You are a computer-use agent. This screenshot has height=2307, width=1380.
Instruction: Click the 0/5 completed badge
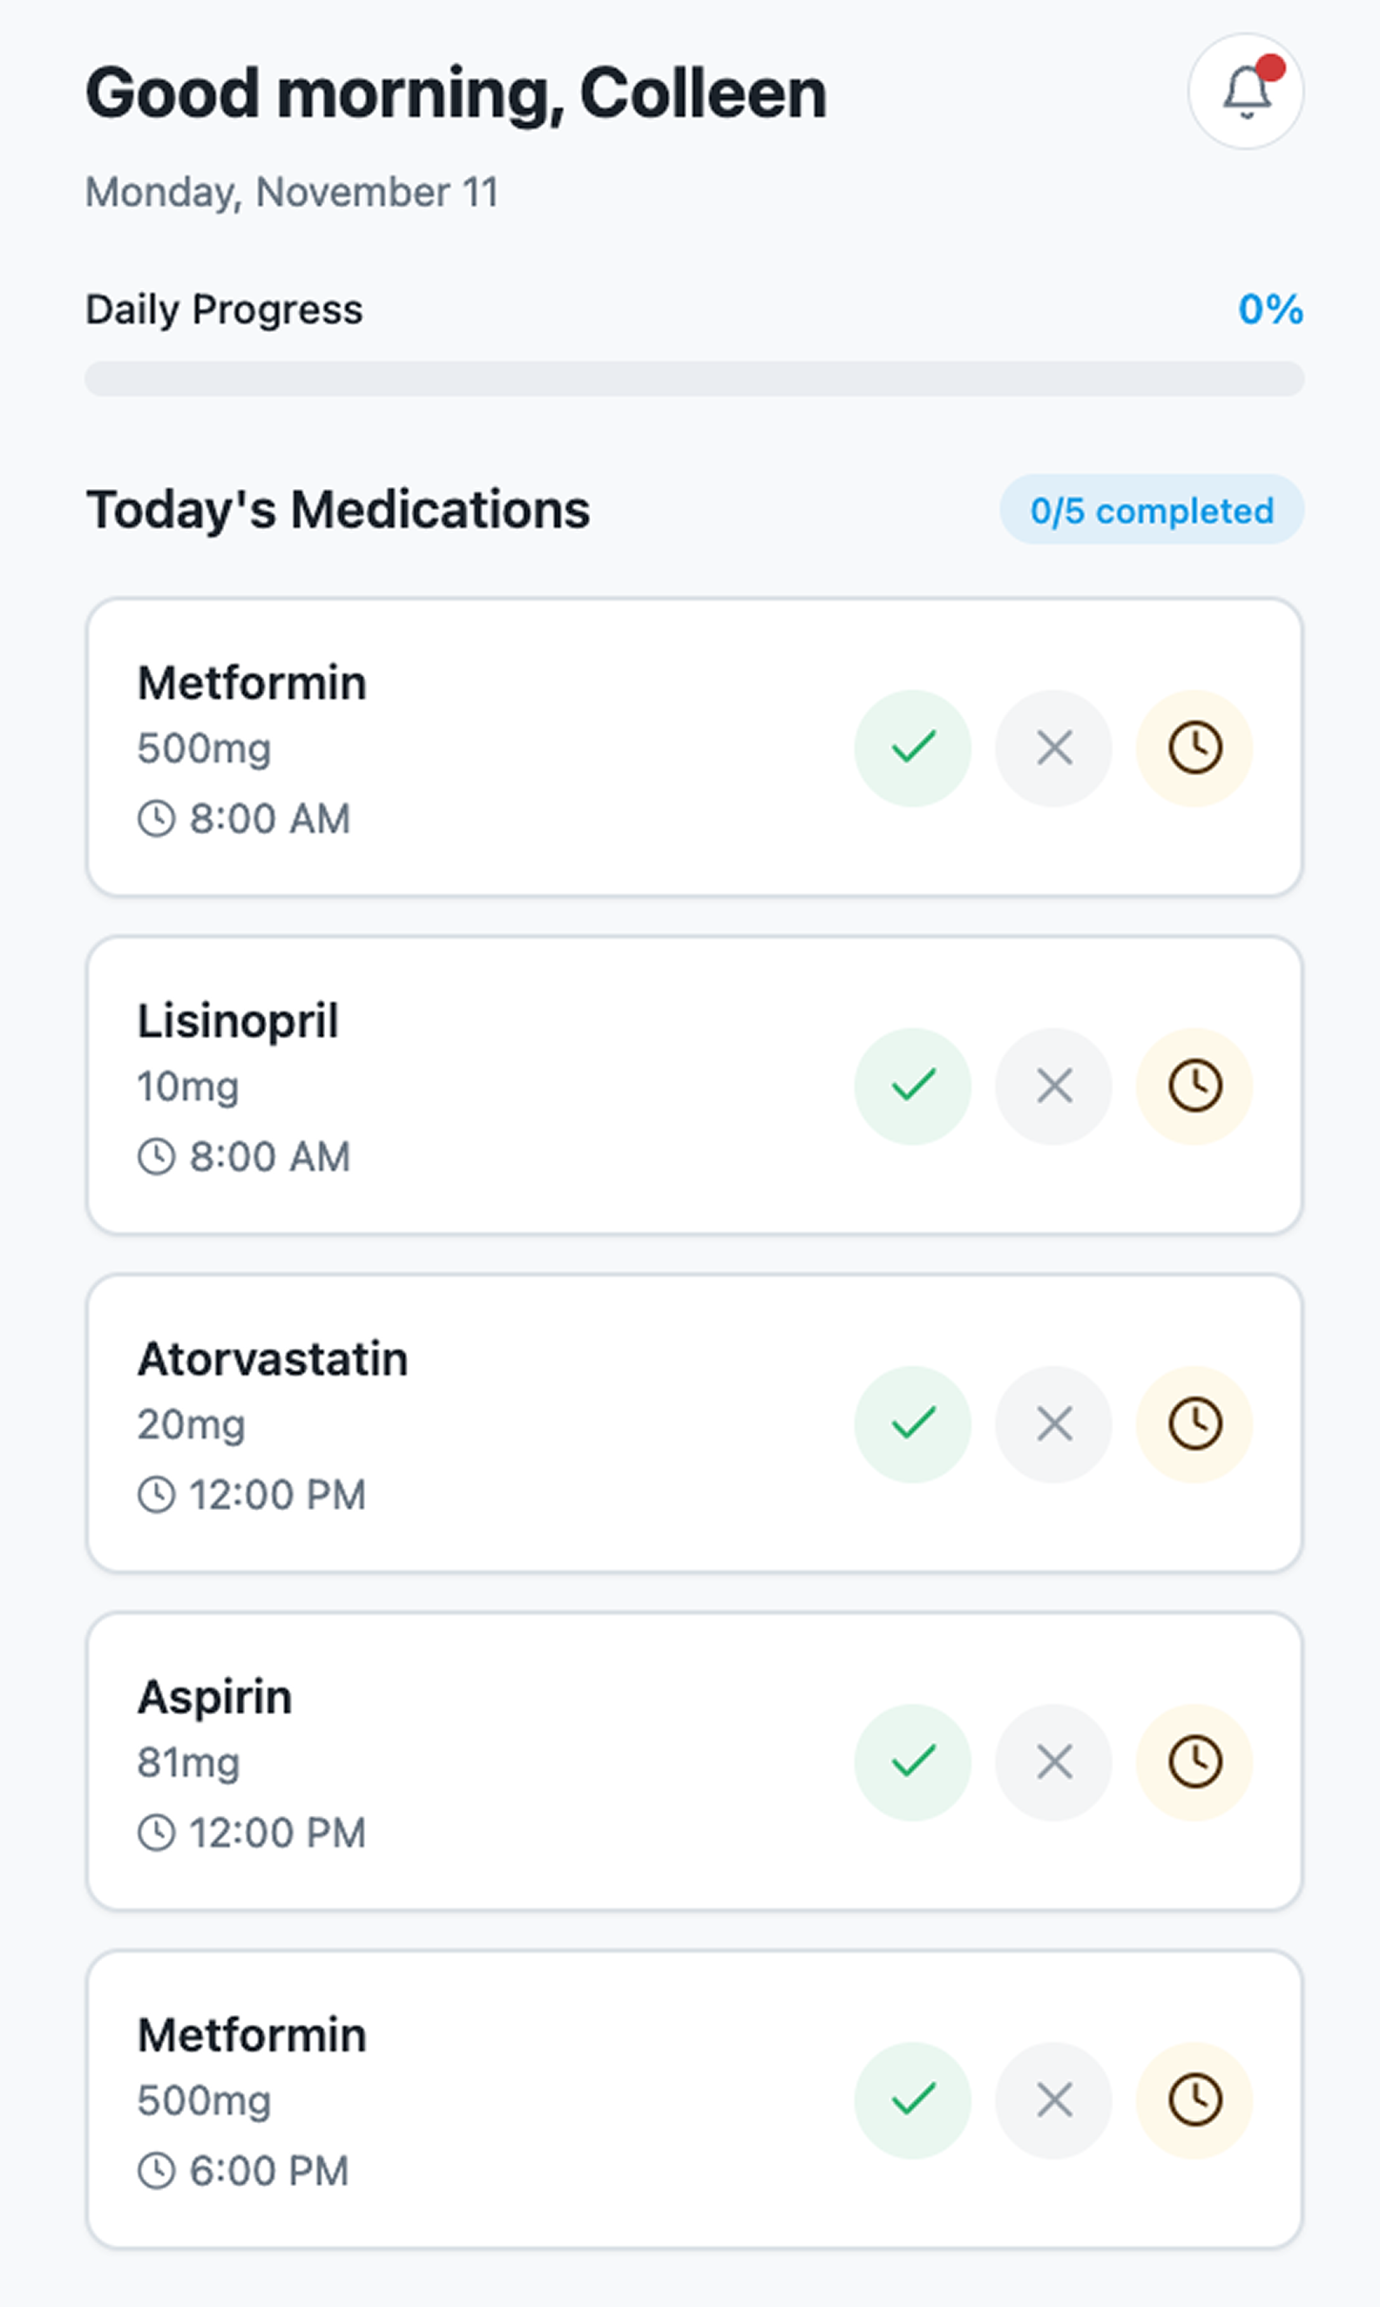1151,510
